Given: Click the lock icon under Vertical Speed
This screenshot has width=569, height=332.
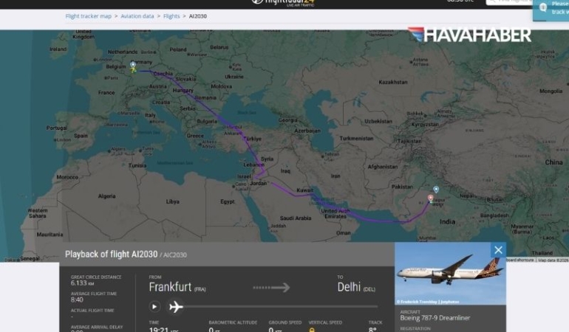Looking at the screenshot, I should coord(312,330).
